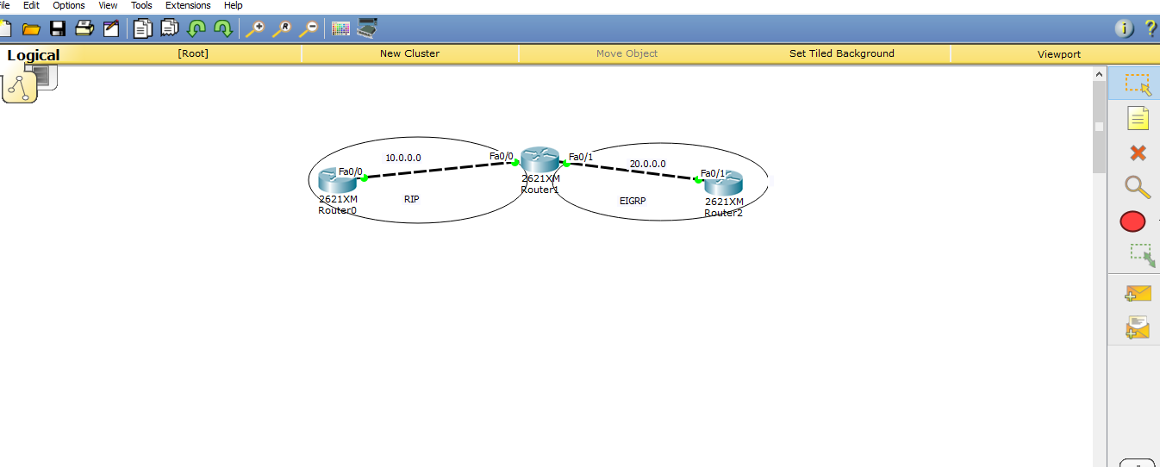The width and height of the screenshot is (1160, 467).
Task: Open the Custom Devices Dialog icon
Action: click(x=367, y=28)
